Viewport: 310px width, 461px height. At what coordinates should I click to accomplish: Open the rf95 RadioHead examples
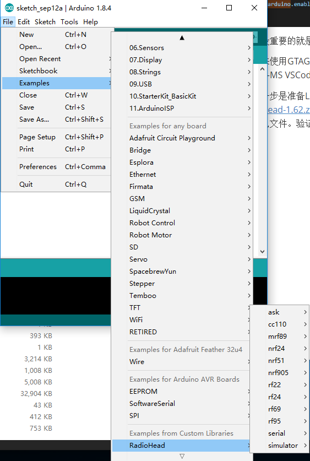[280, 421]
